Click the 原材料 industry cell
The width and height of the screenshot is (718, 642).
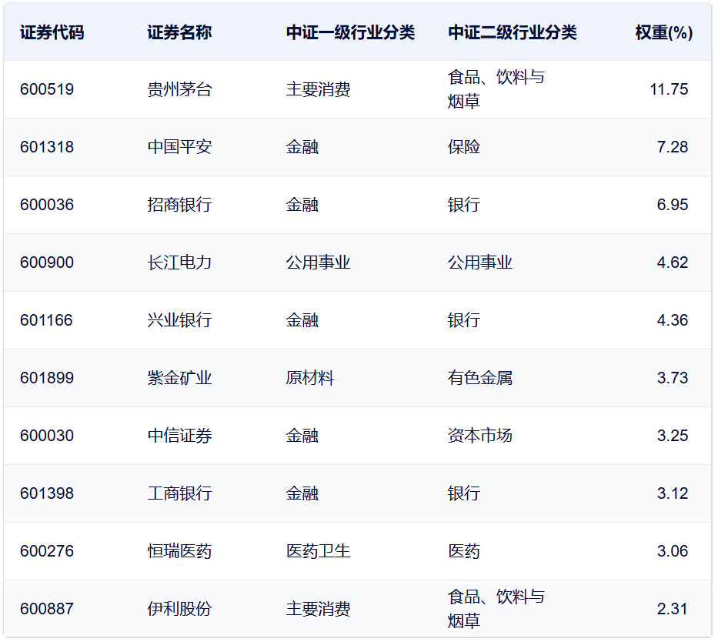[310, 378]
